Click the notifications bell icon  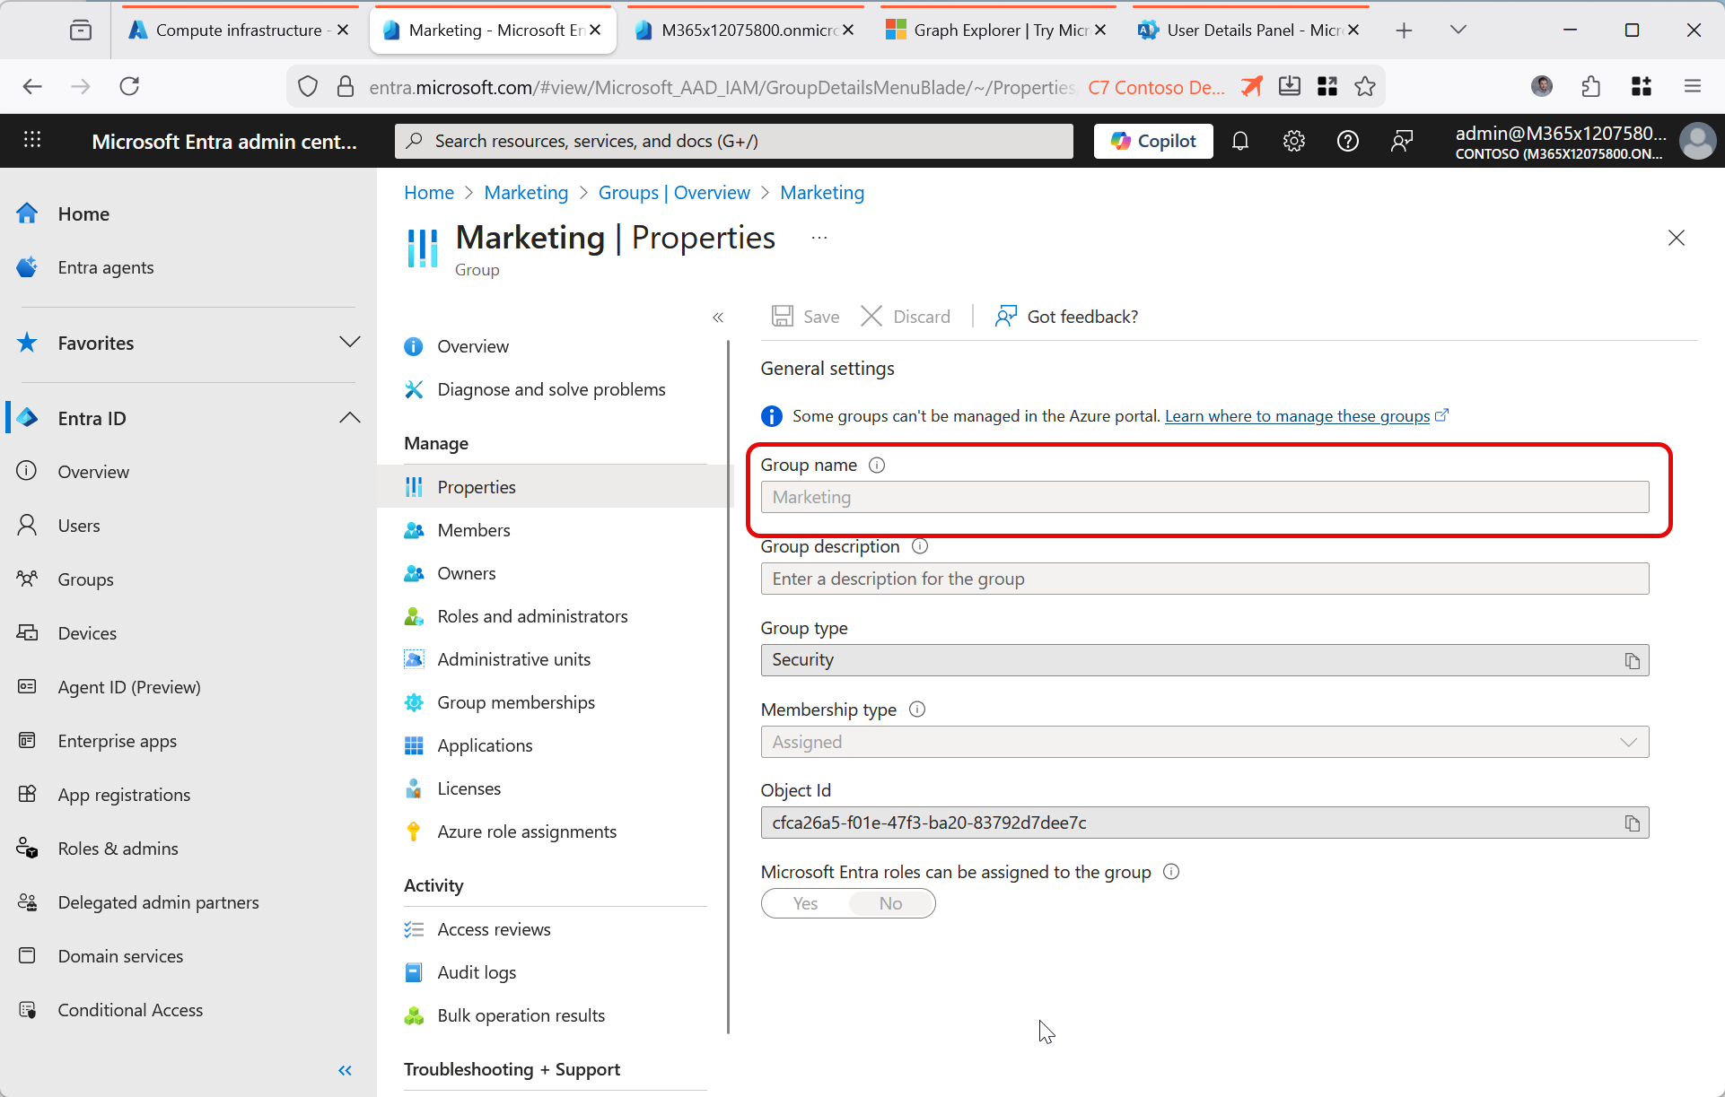coord(1240,141)
